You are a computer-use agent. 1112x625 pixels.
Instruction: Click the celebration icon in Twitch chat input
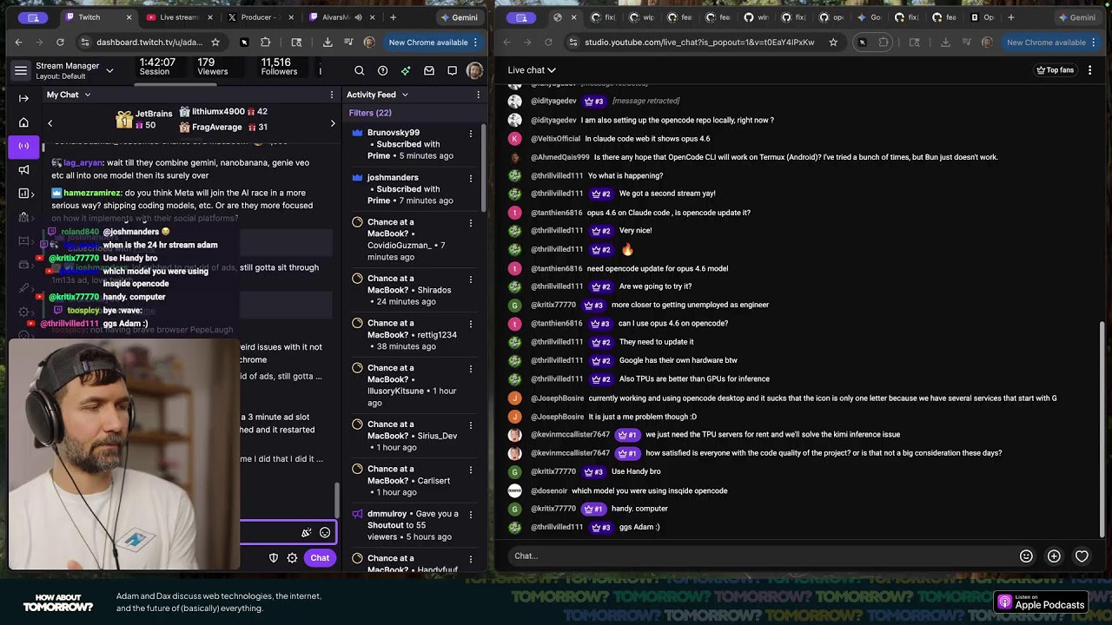pos(306,532)
